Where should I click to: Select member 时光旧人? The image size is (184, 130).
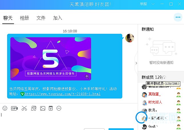pos(155,102)
